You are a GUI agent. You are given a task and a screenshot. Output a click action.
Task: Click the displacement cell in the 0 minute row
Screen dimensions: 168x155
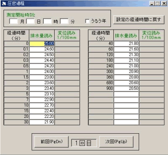tap(67, 43)
